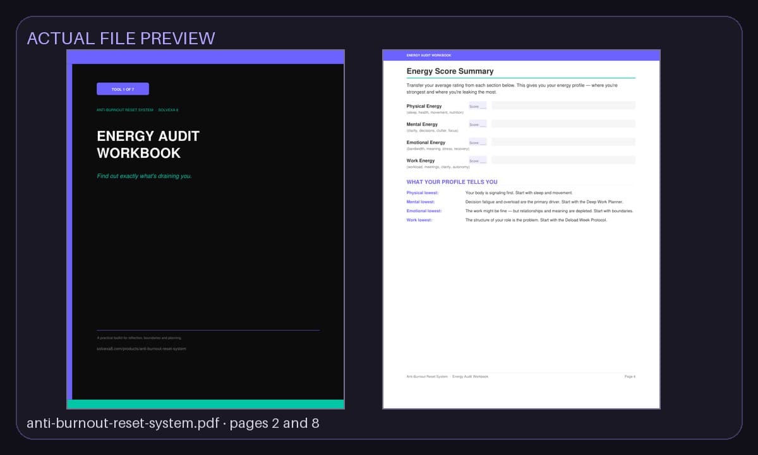
Task: Click 'WHAT YOUR PROFILE TELLS YOU' heading
Action: click(452, 182)
